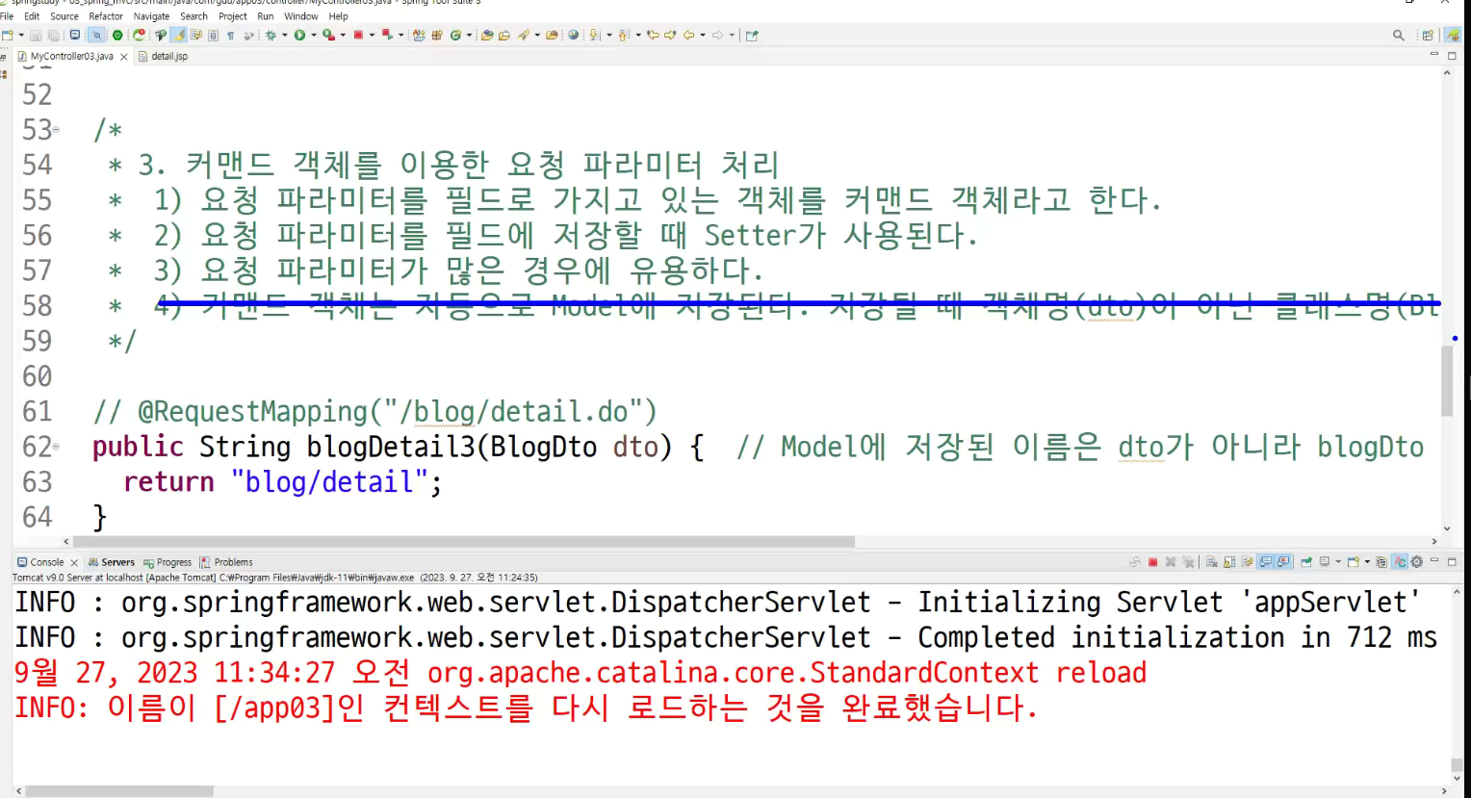This screenshot has height=798, width=1471.
Task: Minimize the console panel view
Action: point(1434,560)
